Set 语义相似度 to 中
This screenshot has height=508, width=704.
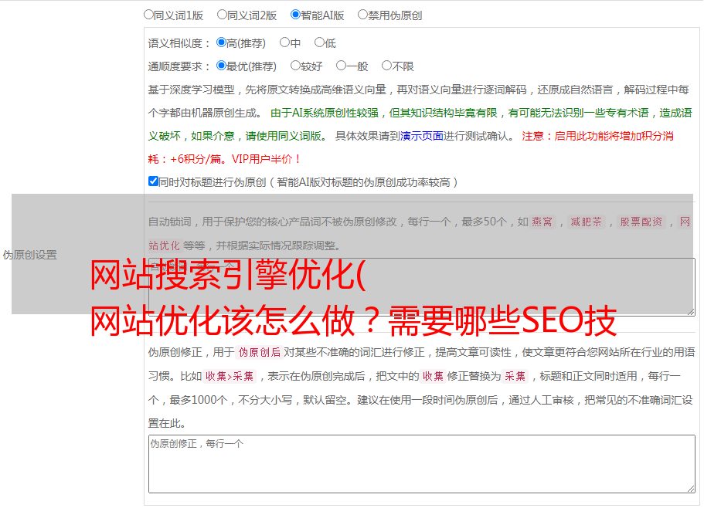284,42
